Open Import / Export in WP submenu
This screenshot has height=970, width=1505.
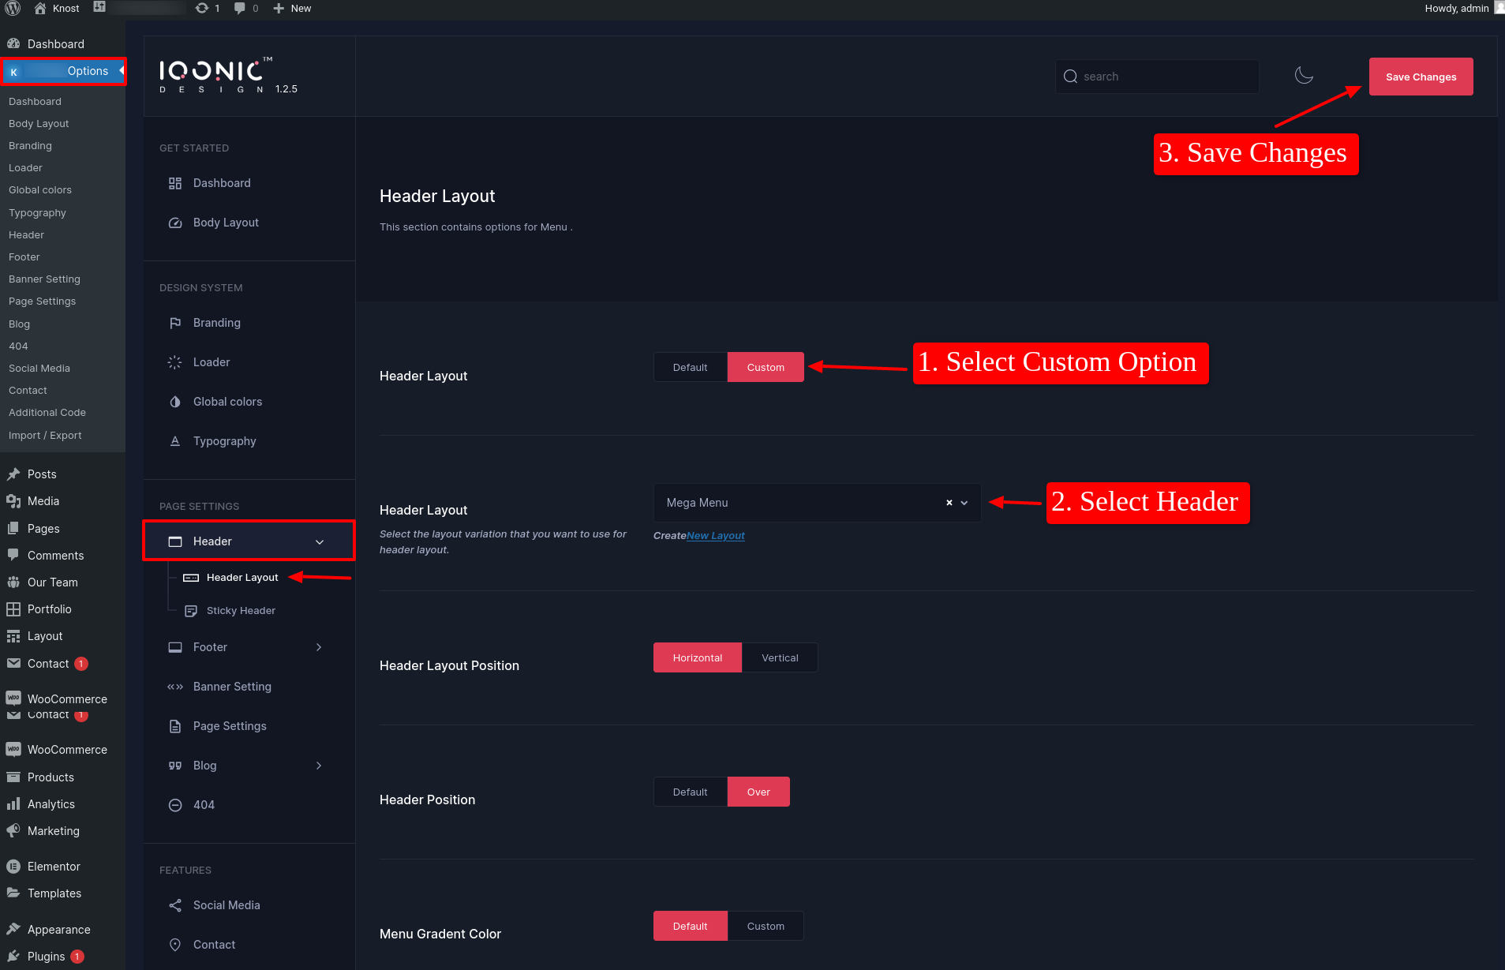tap(45, 436)
